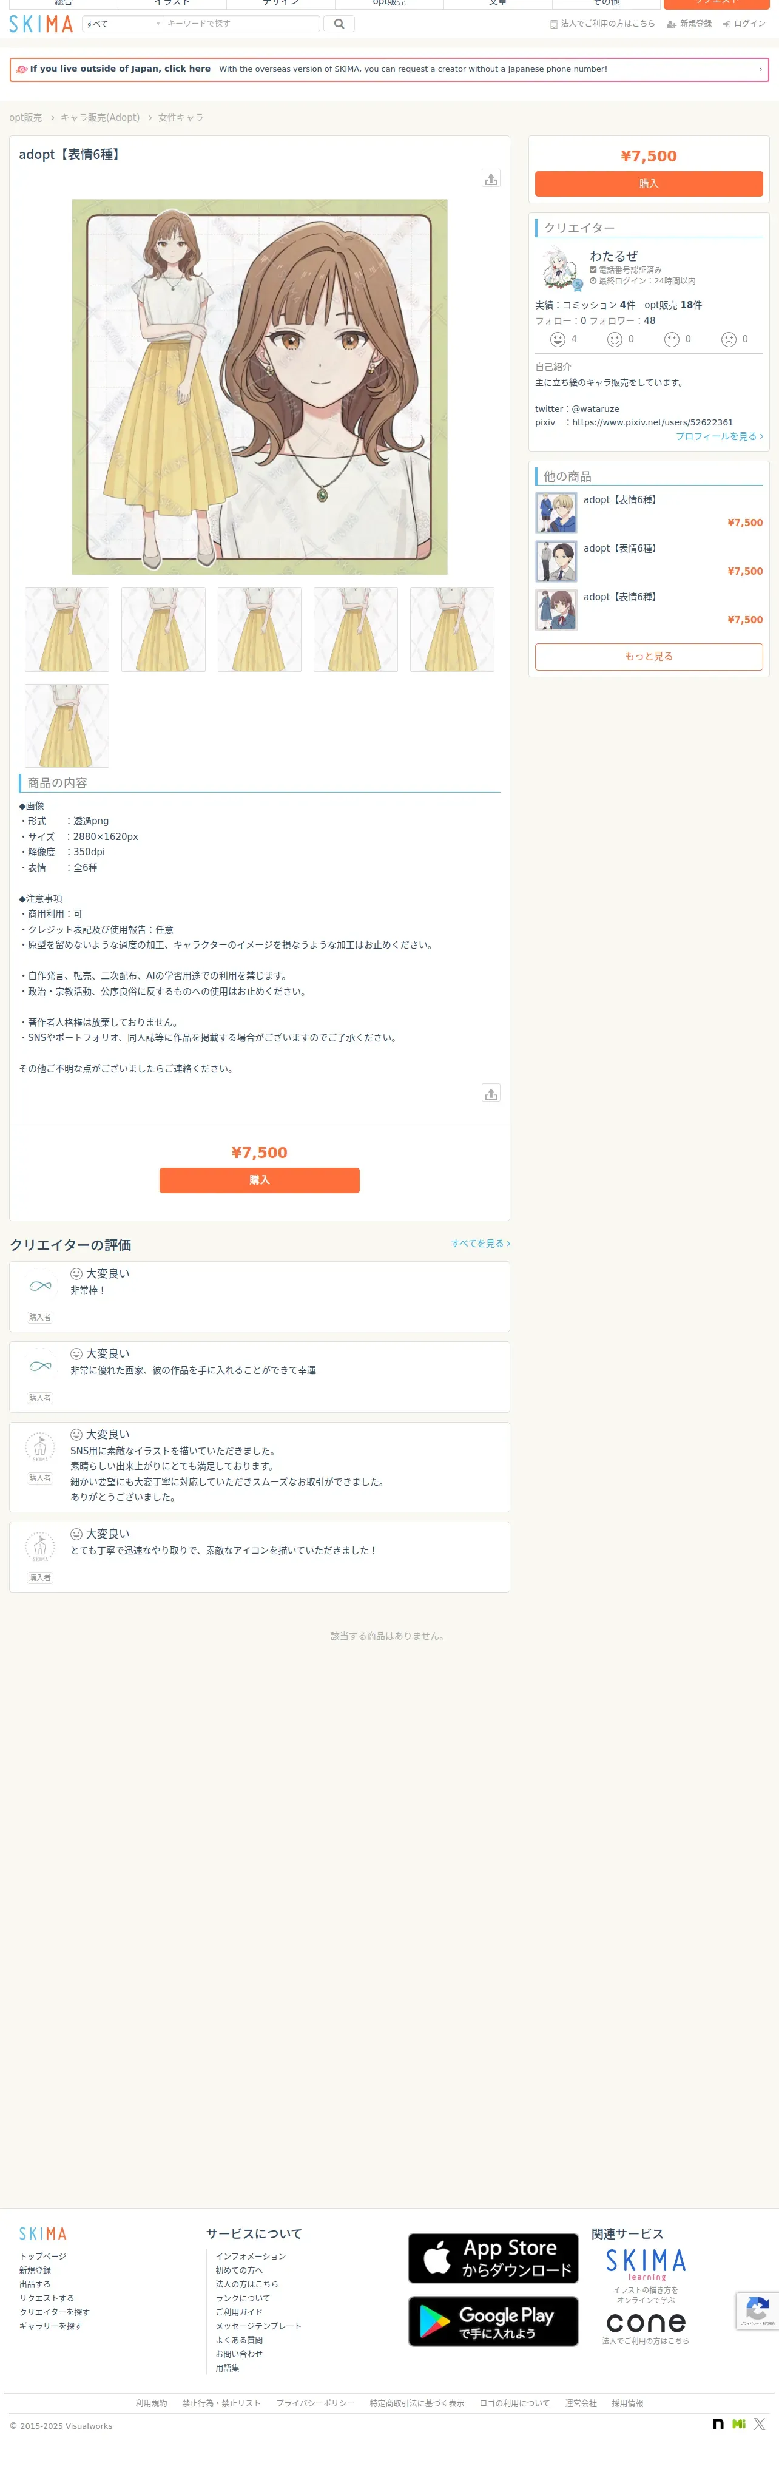Open the 法人でご利用の方はこちら header link

click(x=602, y=24)
